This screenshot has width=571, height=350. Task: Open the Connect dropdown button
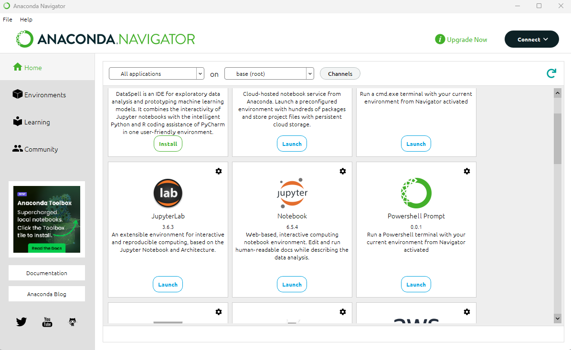pos(532,39)
